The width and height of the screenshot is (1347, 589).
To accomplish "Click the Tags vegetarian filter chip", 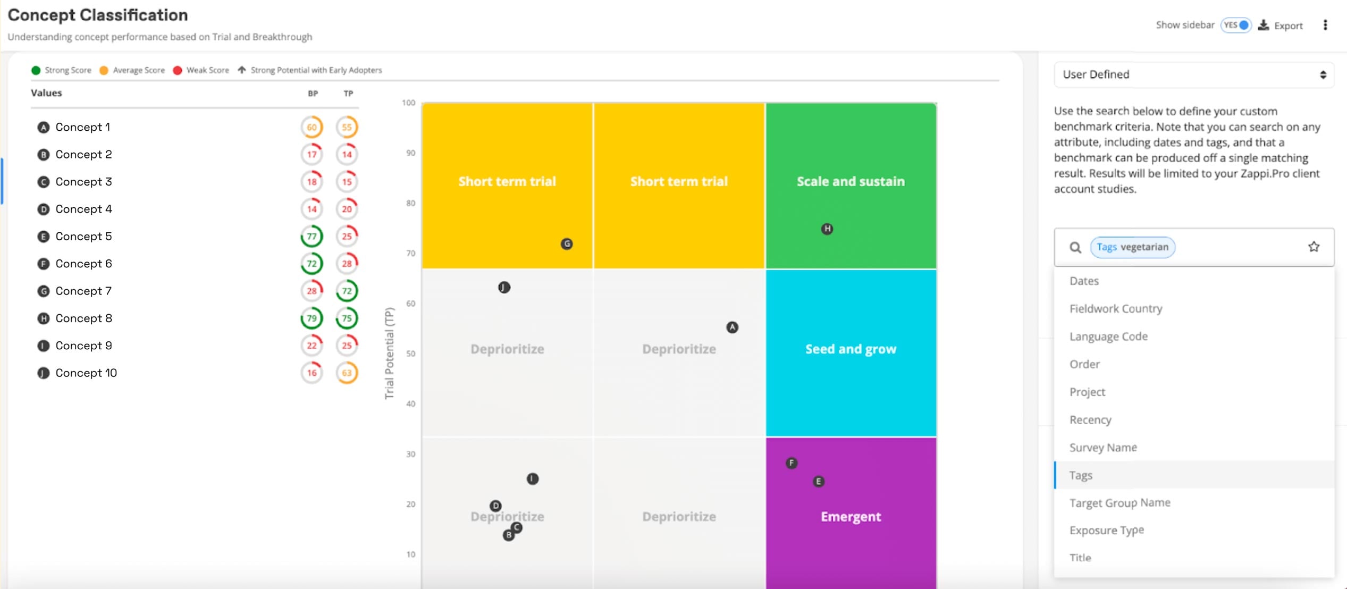I will point(1133,247).
